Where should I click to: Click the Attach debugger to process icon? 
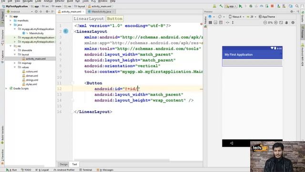pyautogui.click(x=267, y=6)
